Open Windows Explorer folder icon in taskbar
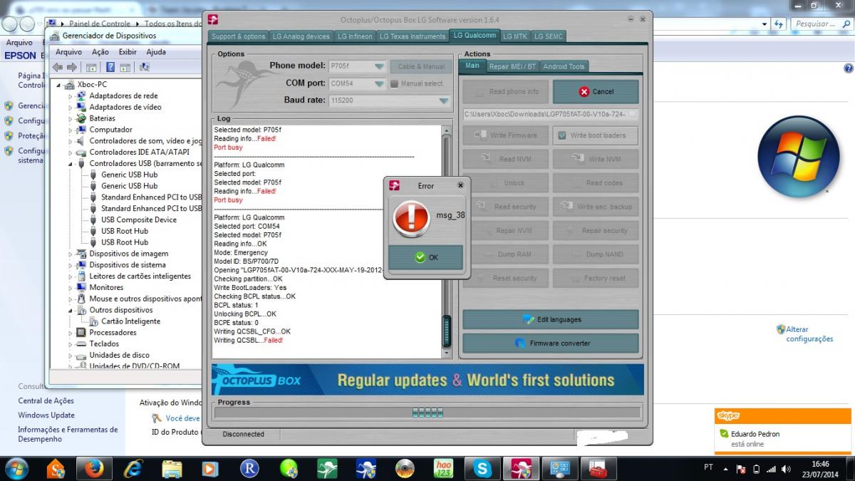 click(172, 467)
